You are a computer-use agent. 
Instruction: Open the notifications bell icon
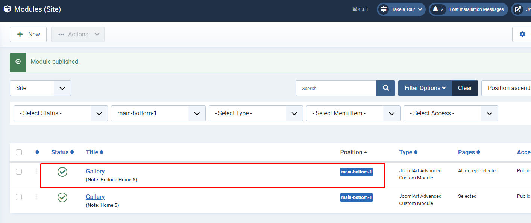tap(435, 9)
